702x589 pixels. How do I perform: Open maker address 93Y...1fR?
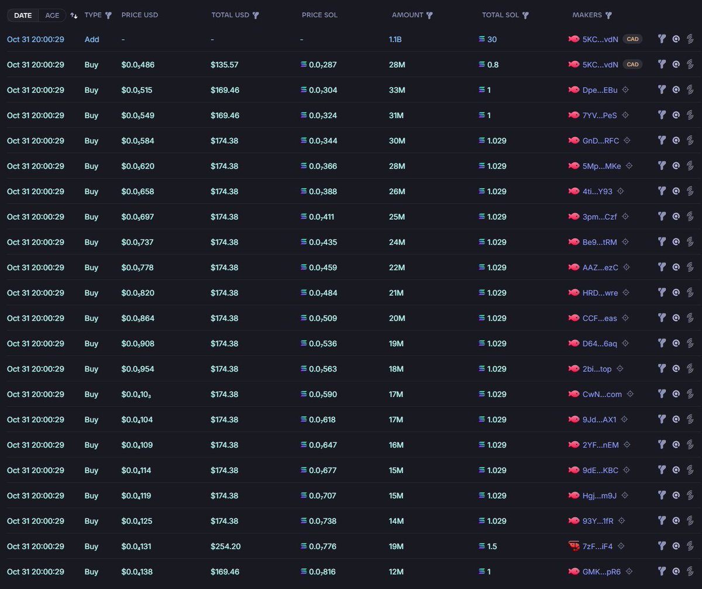(x=598, y=521)
